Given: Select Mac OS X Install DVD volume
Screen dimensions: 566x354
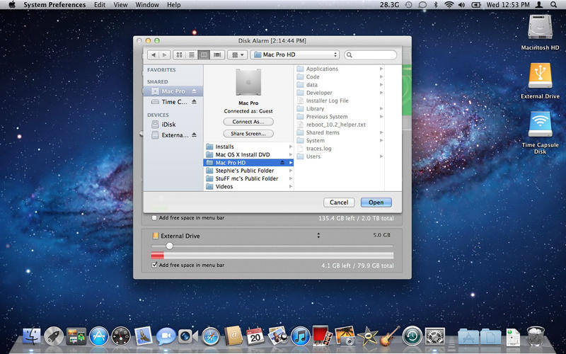Looking at the screenshot, I should point(249,154).
